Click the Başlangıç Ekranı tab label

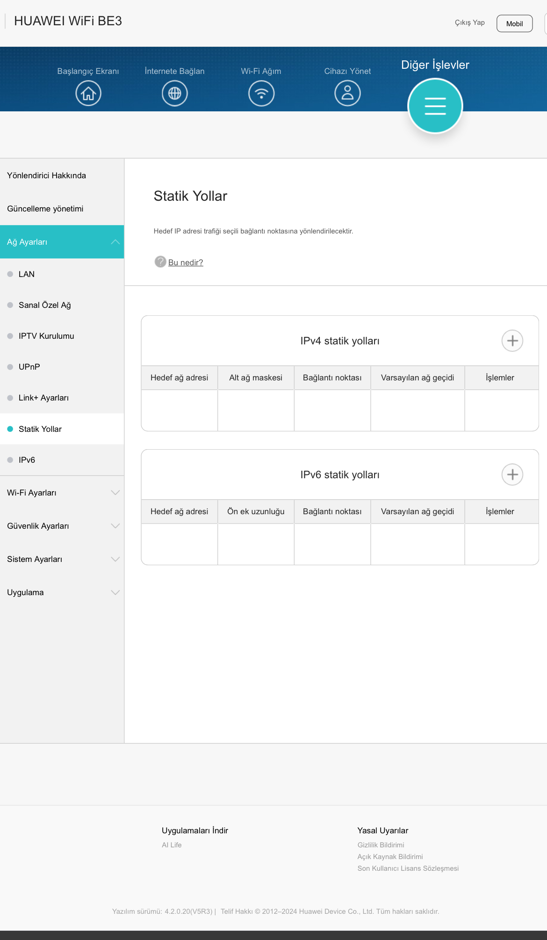[x=88, y=71]
